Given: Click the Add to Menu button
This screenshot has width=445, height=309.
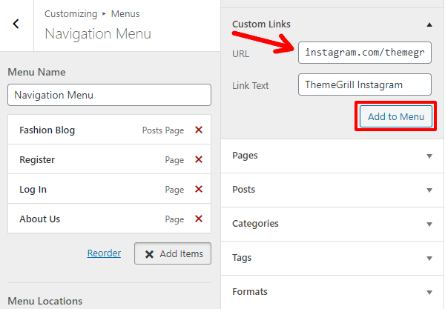Looking at the screenshot, I should click(x=395, y=117).
